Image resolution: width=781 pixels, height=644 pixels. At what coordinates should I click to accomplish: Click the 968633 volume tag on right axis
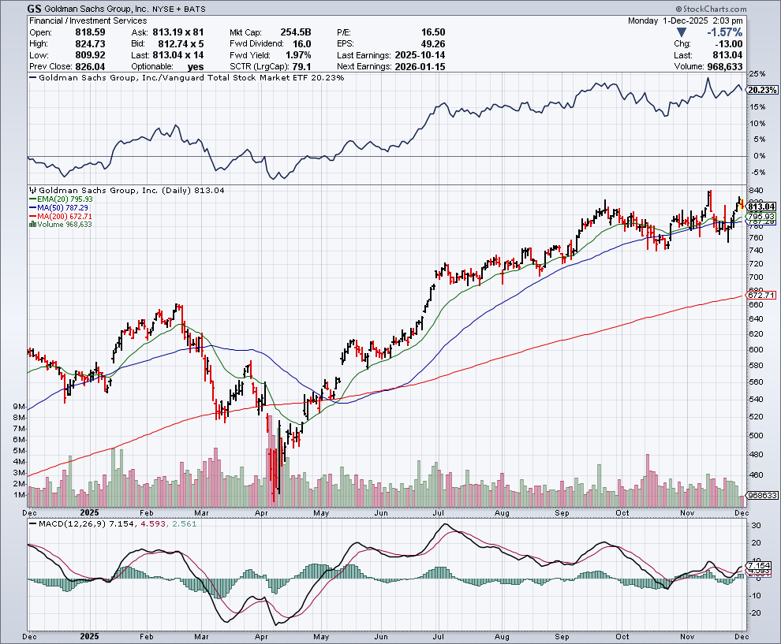tap(762, 495)
